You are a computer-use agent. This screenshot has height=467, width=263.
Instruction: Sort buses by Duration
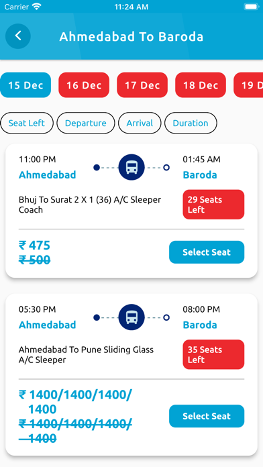click(191, 123)
